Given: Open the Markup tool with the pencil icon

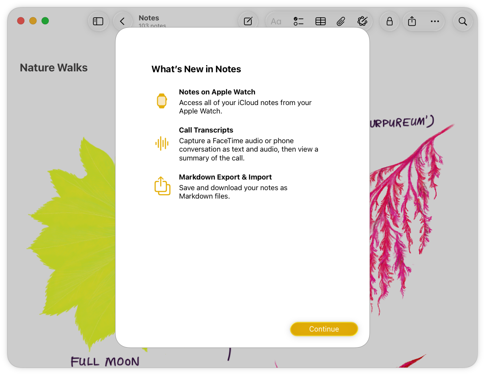Looking at the screenshot, I should [362, 21].
